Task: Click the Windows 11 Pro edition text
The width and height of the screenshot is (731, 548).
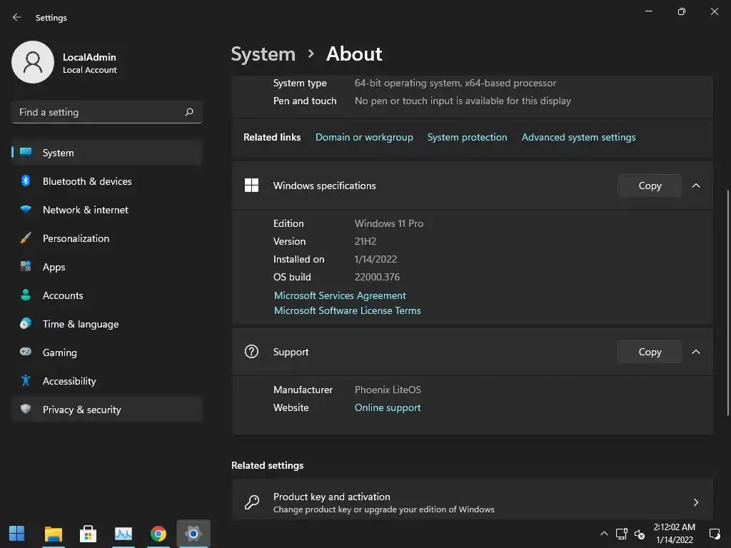Action: (x=389, y=223)
